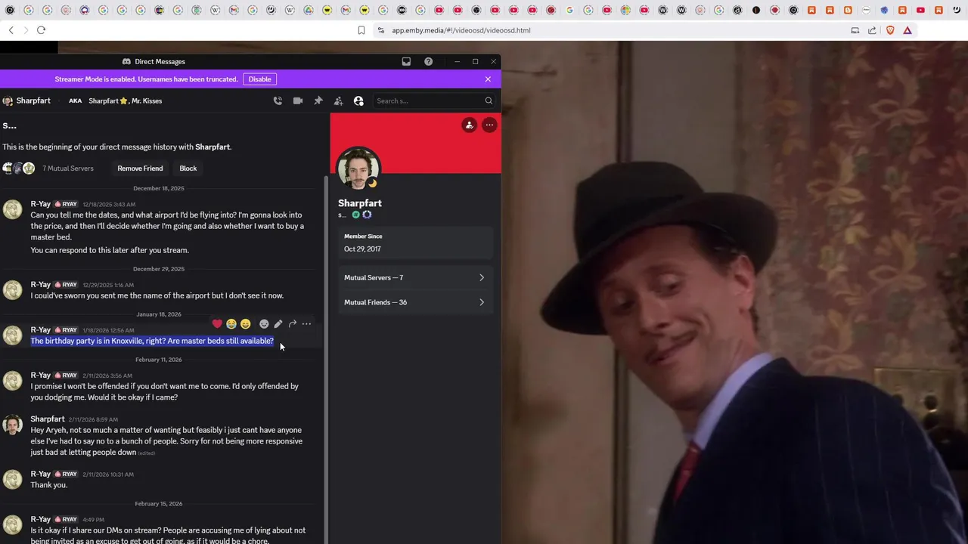Disable Streamer Mode
968x544 pixels.
coord(259,79)
